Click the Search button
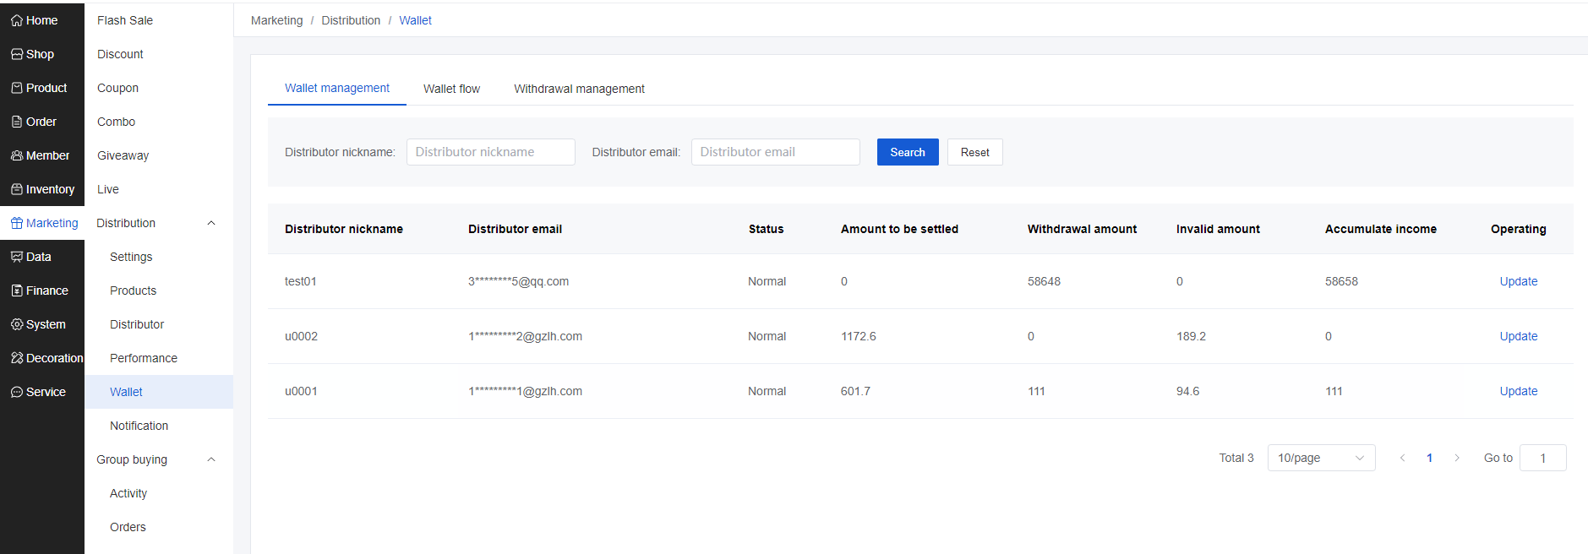 pyautogui.click(x=908, y=152)
